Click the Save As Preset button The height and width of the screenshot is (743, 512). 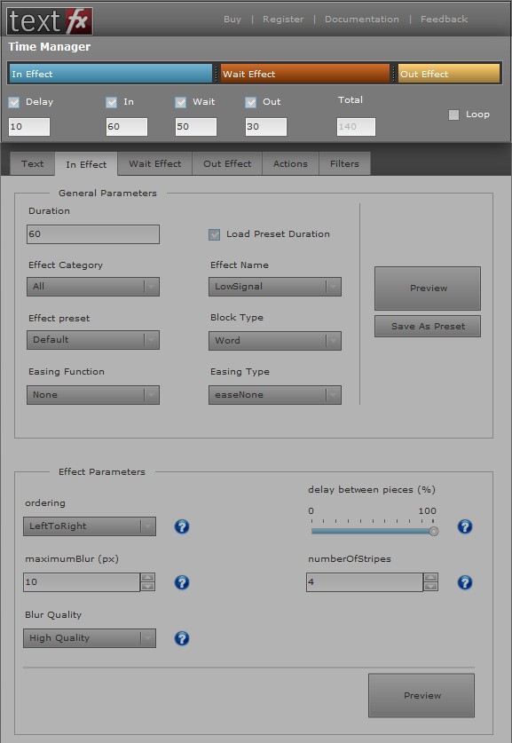(x=428, y=327)
